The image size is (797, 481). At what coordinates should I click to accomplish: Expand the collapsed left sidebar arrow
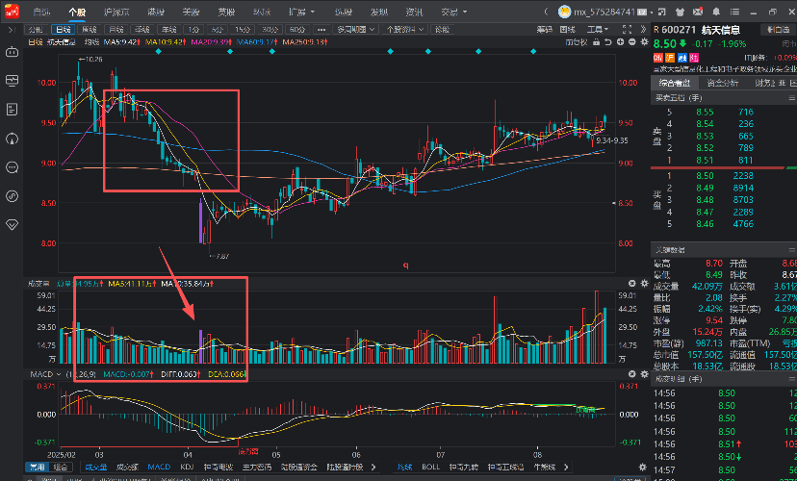pos(12,30)
